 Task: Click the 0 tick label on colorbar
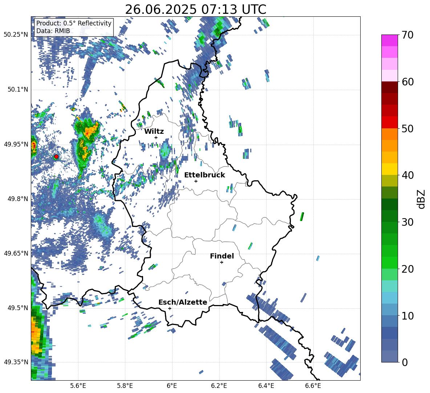click(405, 362)
